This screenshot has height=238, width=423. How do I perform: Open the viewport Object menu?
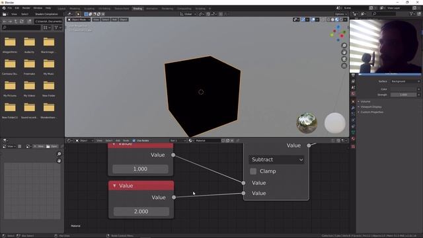click(x=124, y=20)
